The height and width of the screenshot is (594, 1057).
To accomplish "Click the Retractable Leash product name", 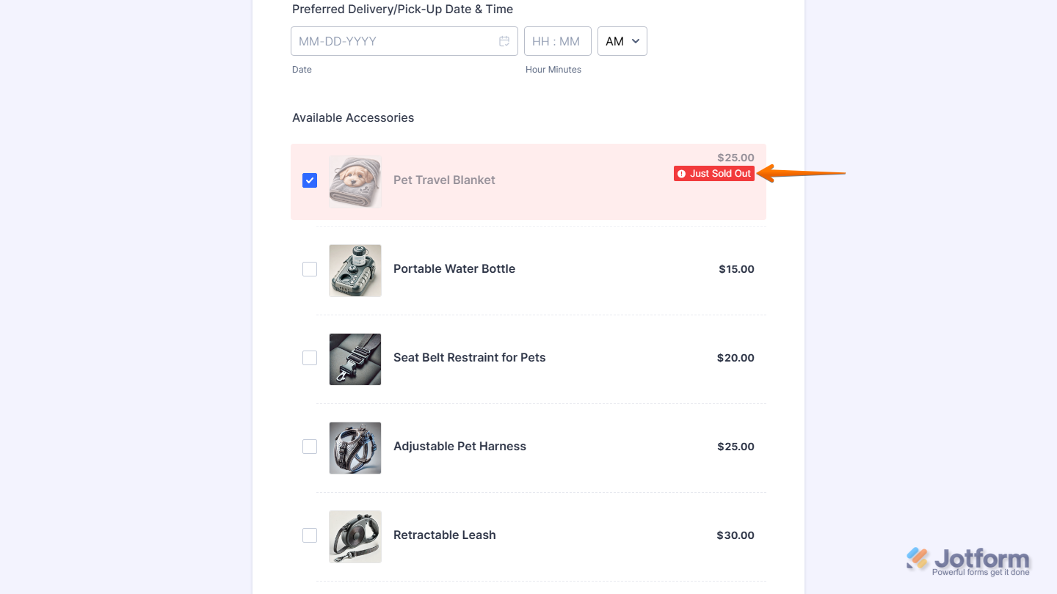I will click(444, 535).
